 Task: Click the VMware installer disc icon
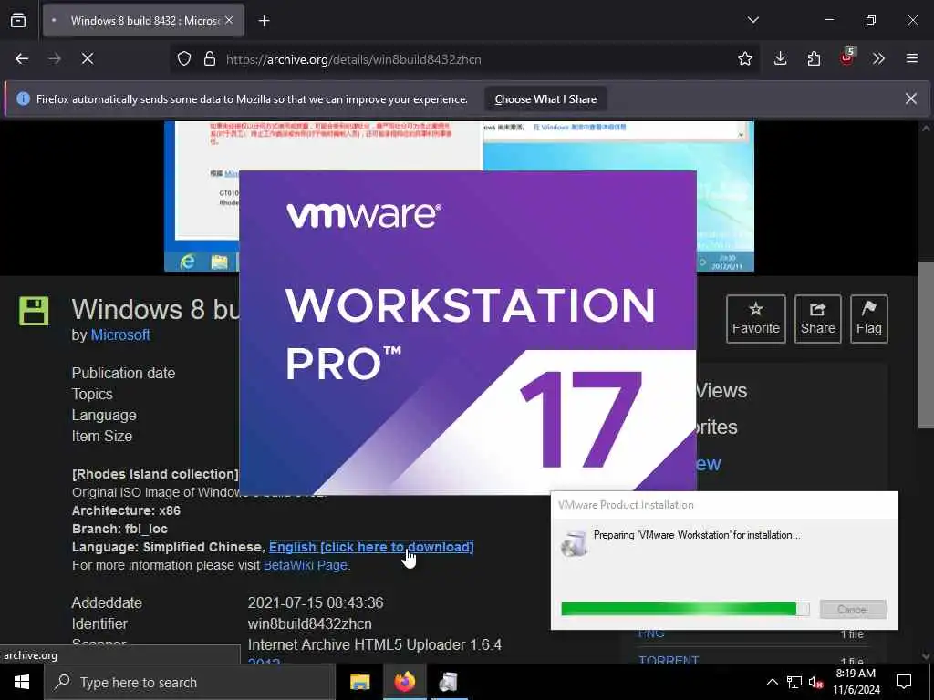(x=575, y=543)
